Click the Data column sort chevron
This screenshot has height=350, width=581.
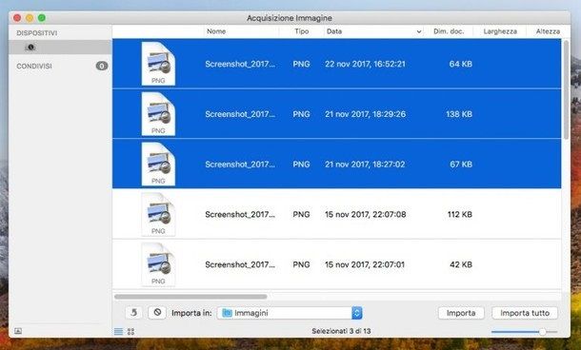point(419,31)
